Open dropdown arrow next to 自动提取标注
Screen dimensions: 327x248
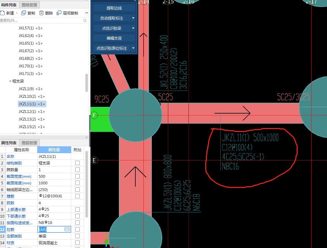(133, 18)
